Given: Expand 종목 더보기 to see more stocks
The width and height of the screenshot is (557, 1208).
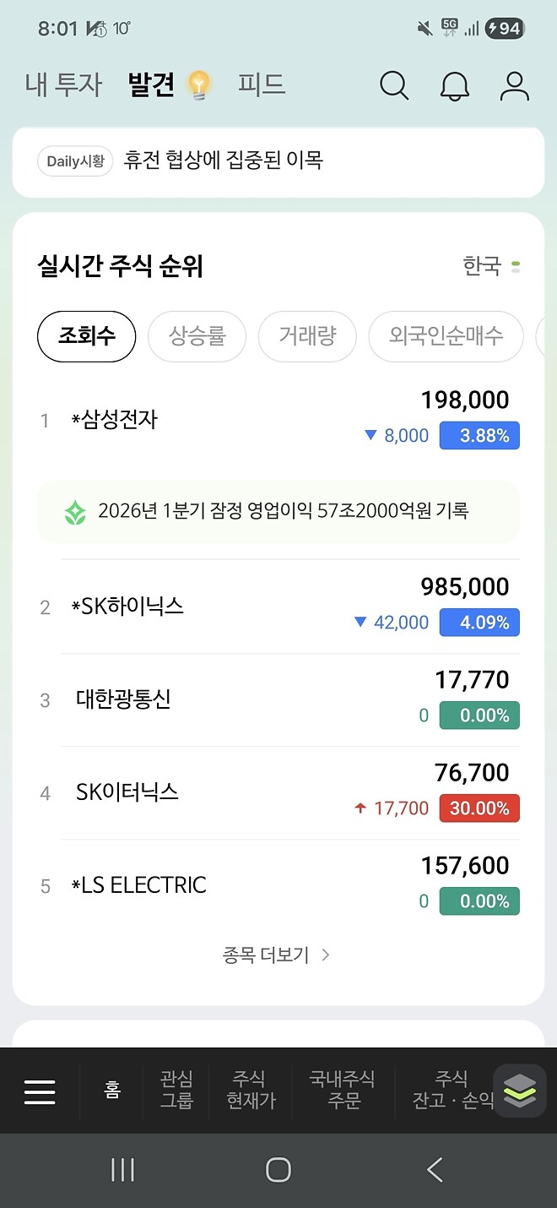Looking at the screenshot, I should [278, 954].
